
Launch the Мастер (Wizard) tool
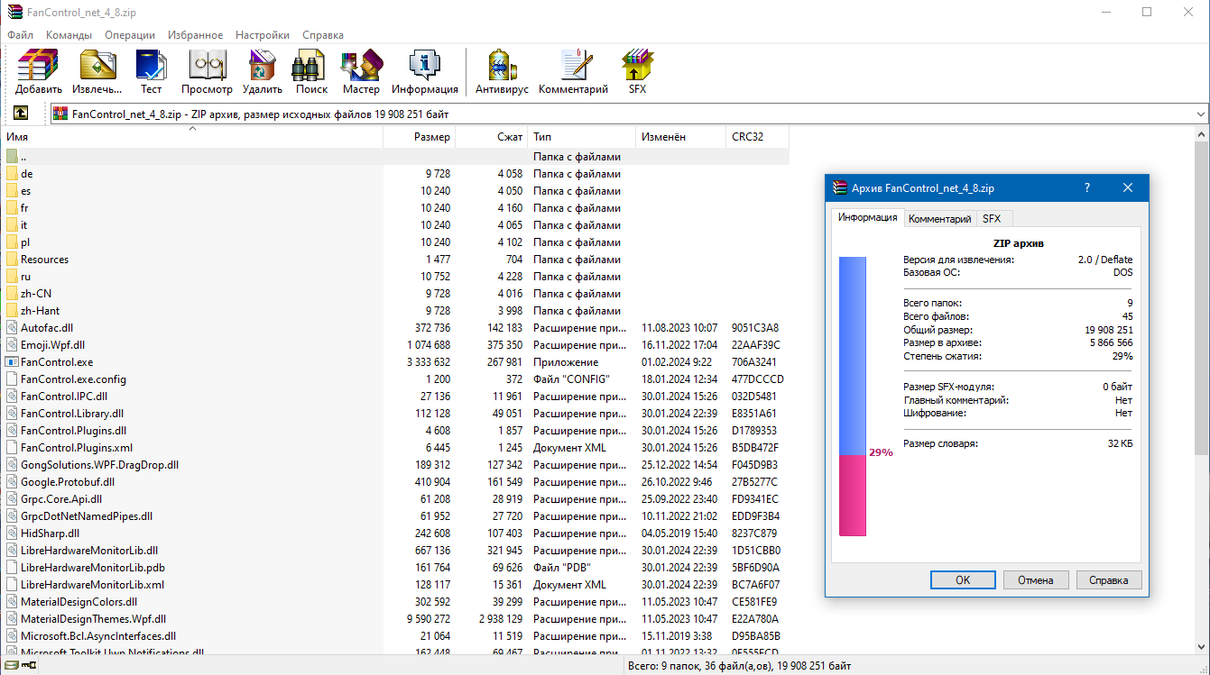click(x=361, y=72)
